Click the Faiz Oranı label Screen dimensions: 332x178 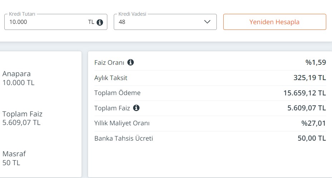tap(109, 63)
